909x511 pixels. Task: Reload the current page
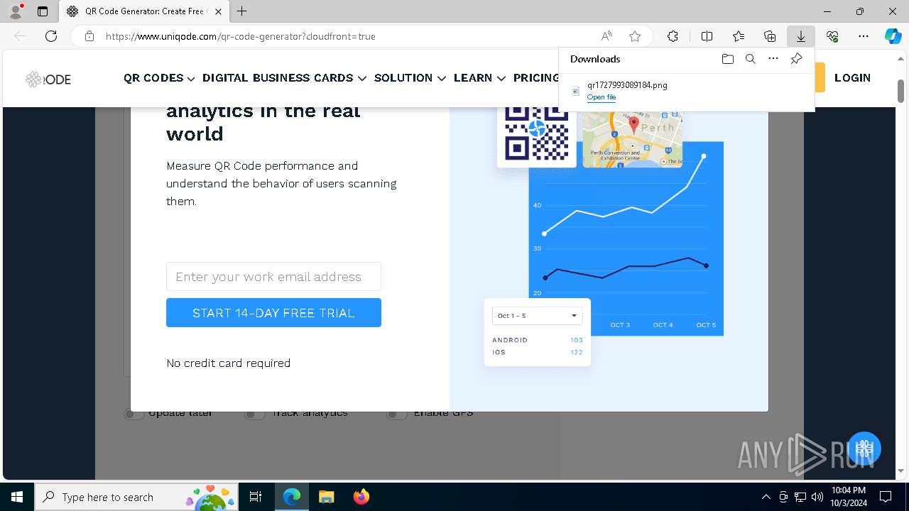click(51, 36)
